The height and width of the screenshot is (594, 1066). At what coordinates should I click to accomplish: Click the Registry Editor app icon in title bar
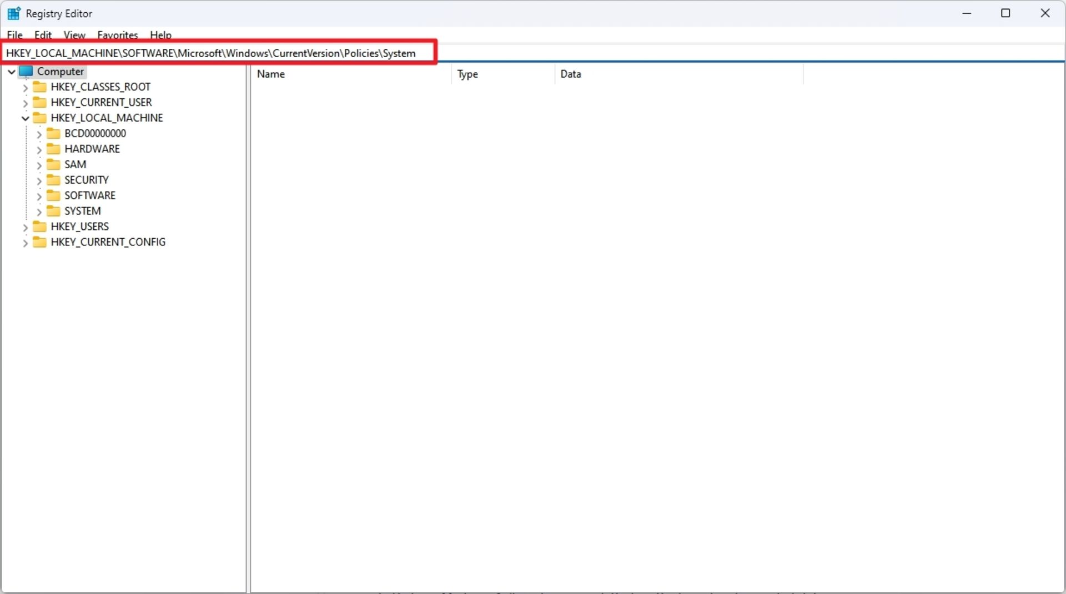click(13, 13)
